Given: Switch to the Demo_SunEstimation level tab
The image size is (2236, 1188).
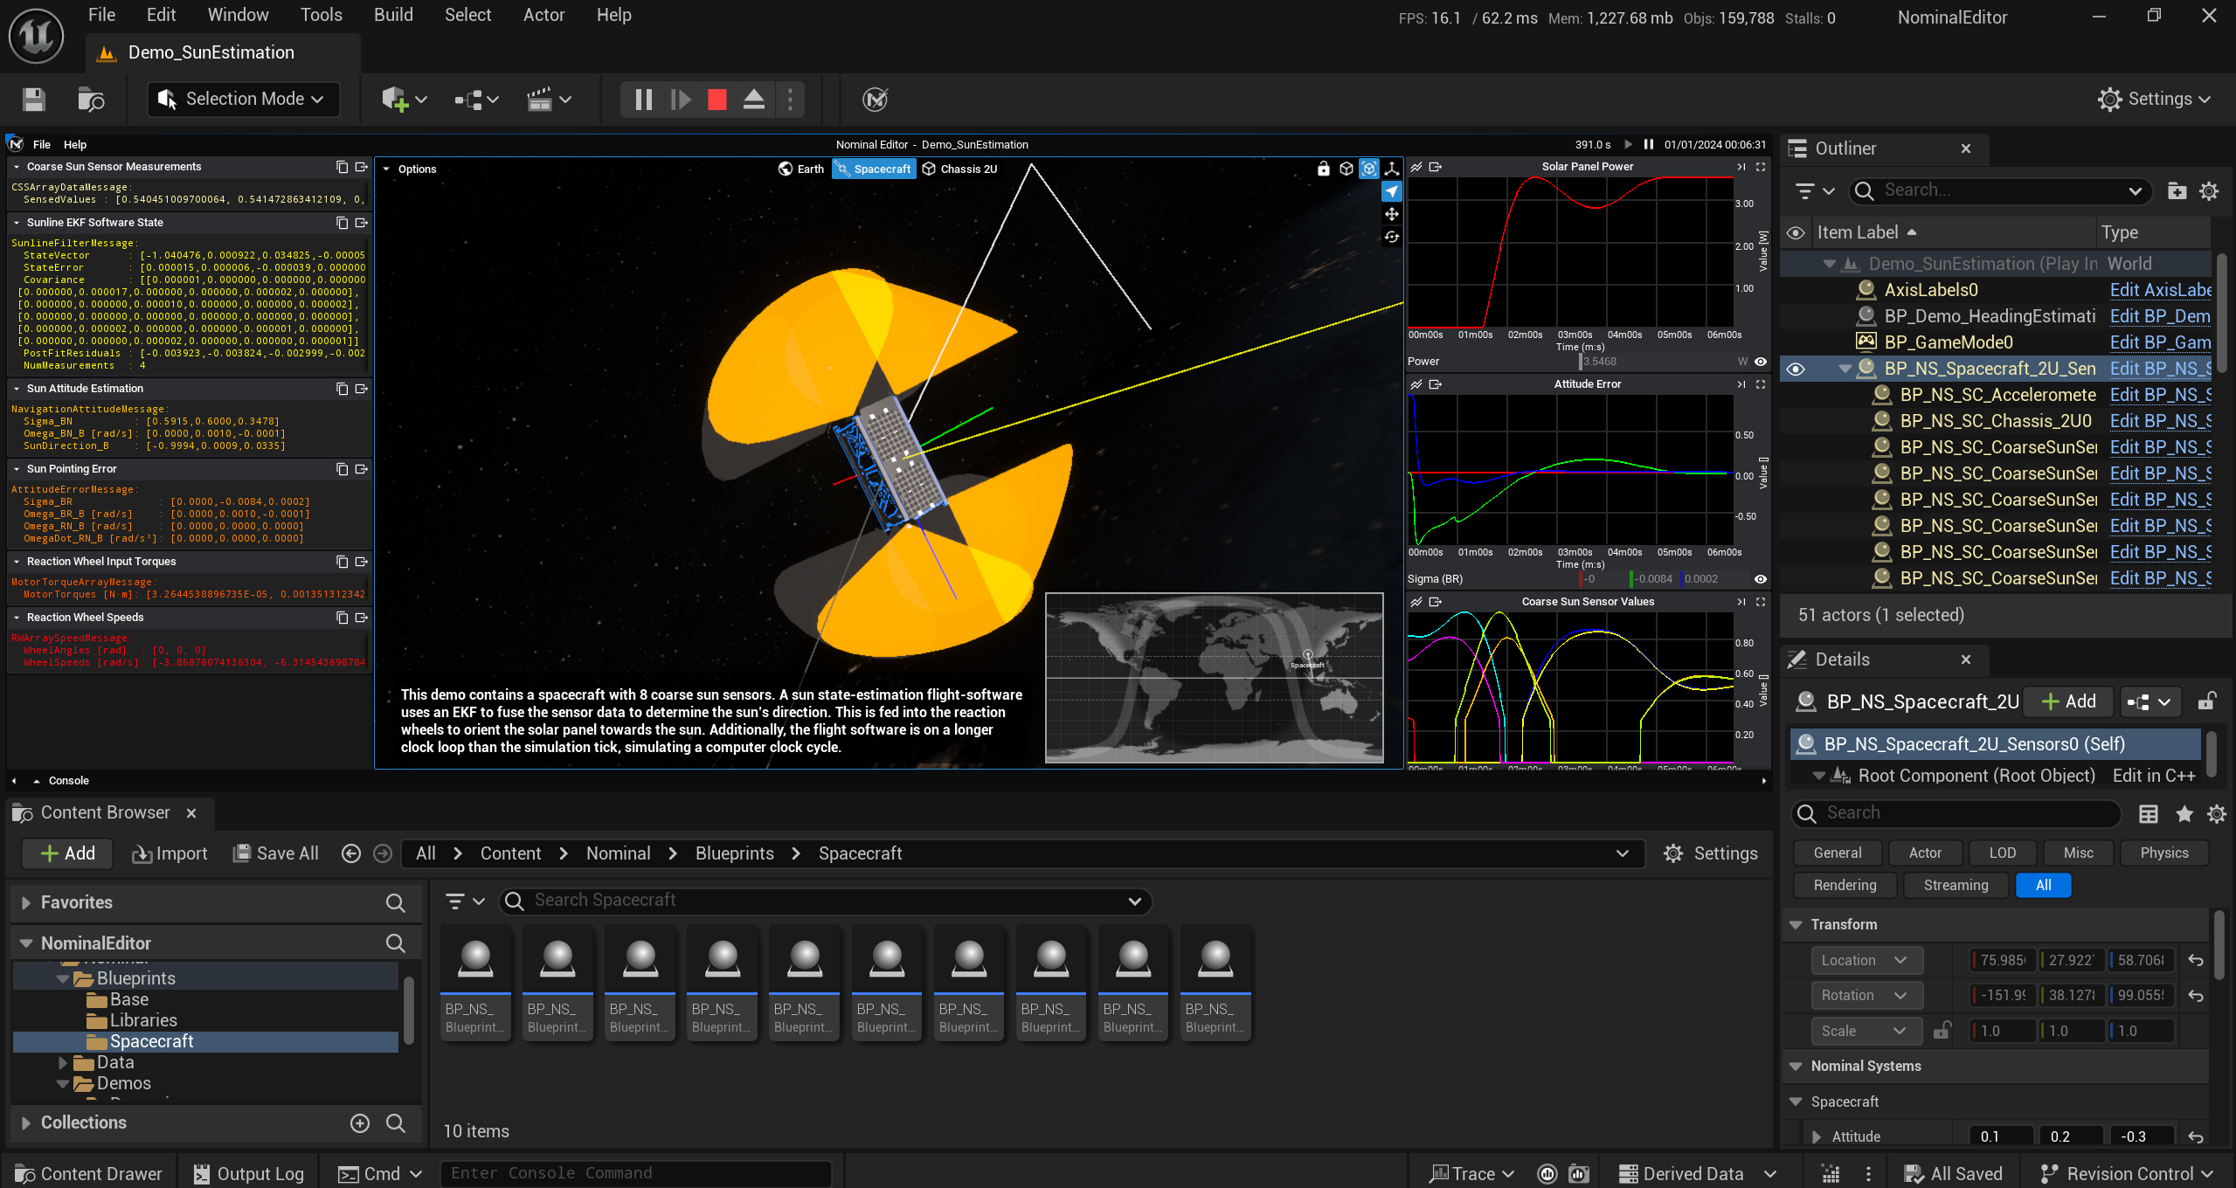Looking at the screenshot, I should pos(210,52).
